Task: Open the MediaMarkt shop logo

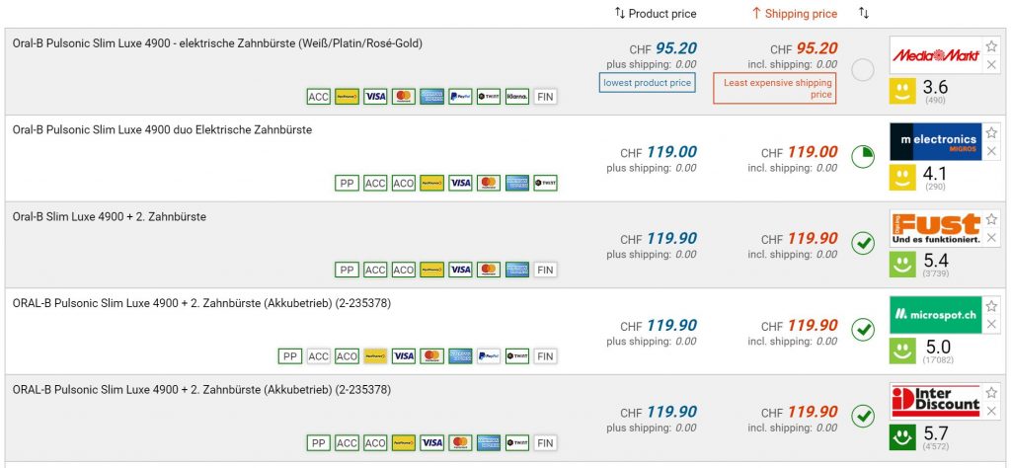Action: tap(935, 55)
